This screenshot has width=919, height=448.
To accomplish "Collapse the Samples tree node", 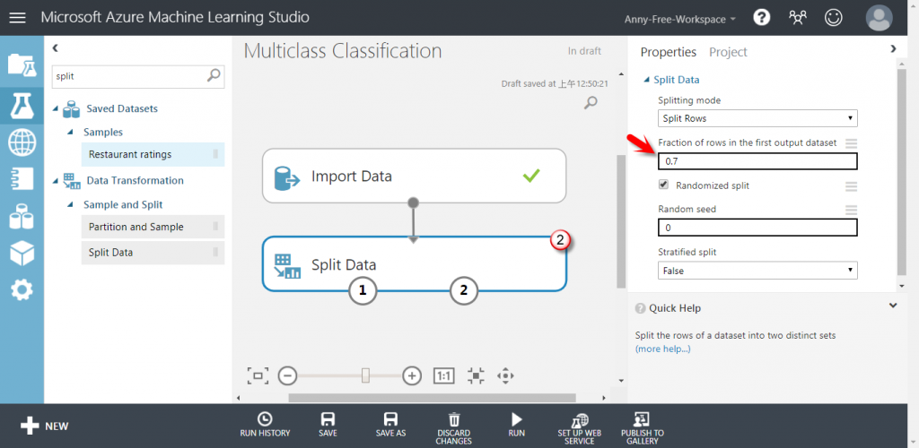I will point(70,133).
